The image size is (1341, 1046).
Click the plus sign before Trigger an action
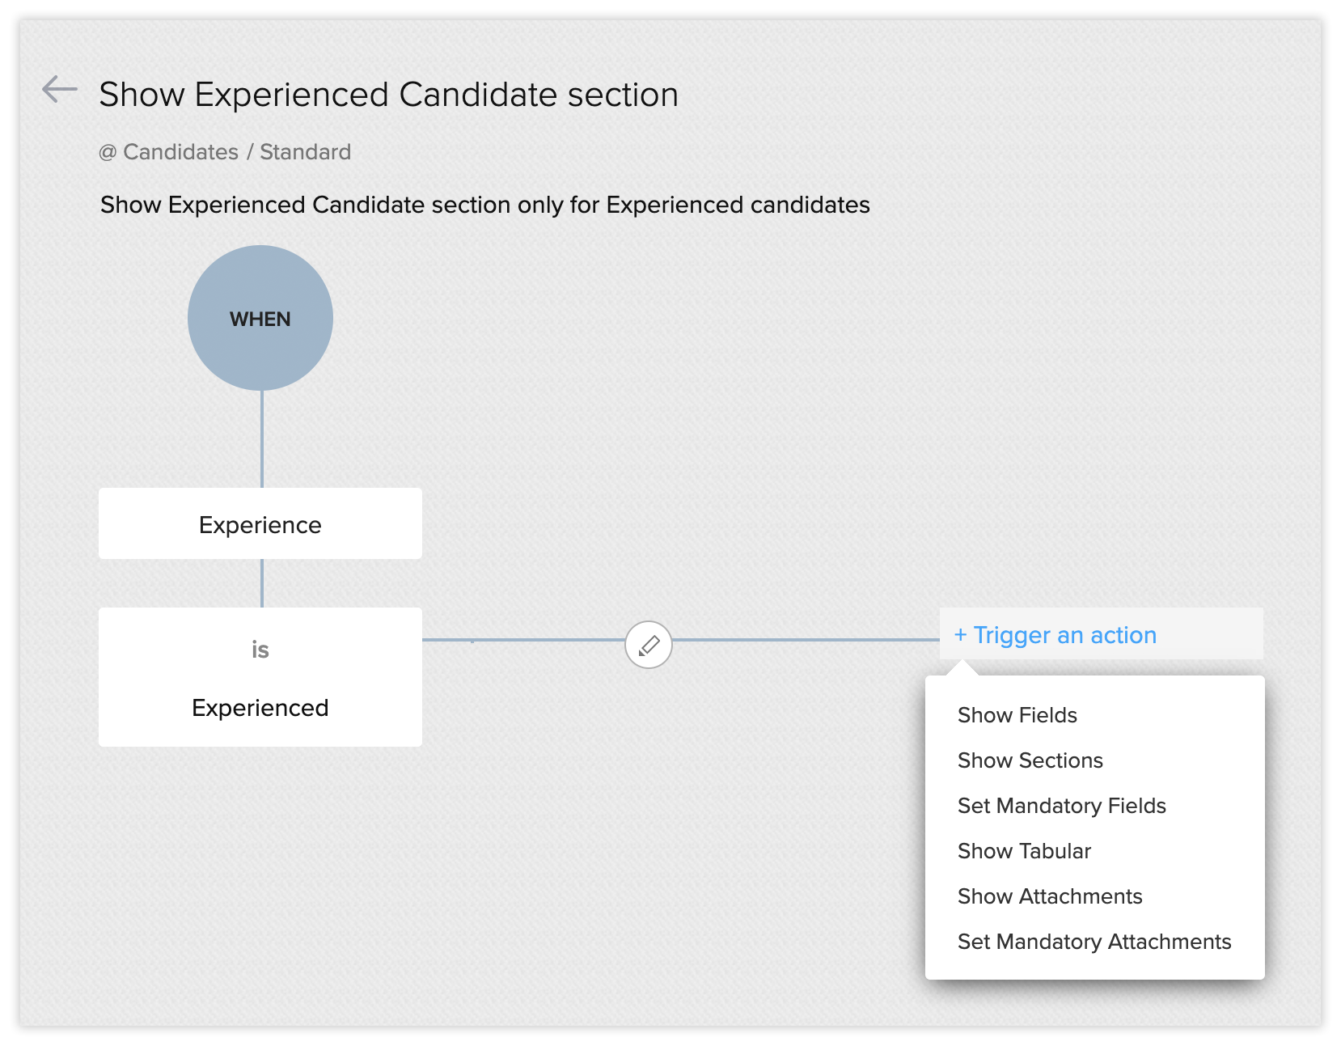coord(960,635)
